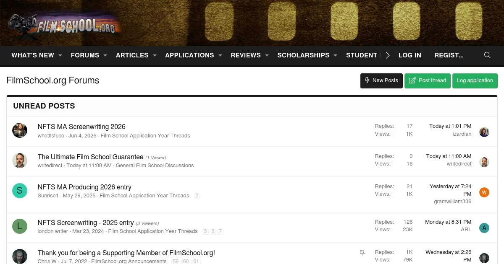This screenshot has width=504, height=264.
Task: Expand the Articles dropdown arrow
Action: point(154,55)
